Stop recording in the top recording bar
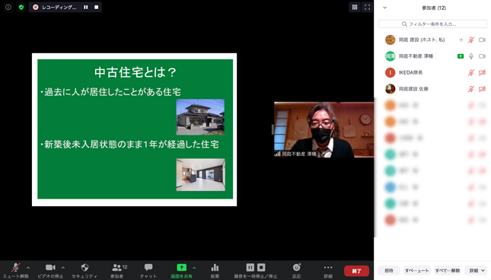The height and width of the screenshot is (280, 491). click(x=96, y=7)
